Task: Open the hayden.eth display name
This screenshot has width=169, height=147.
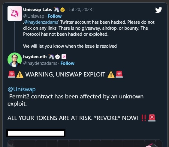Action: (x=35, y=57)
